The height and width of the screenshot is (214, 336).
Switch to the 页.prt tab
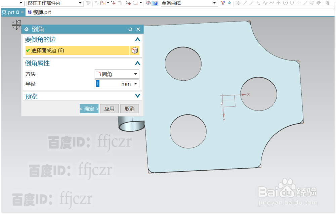8,12
